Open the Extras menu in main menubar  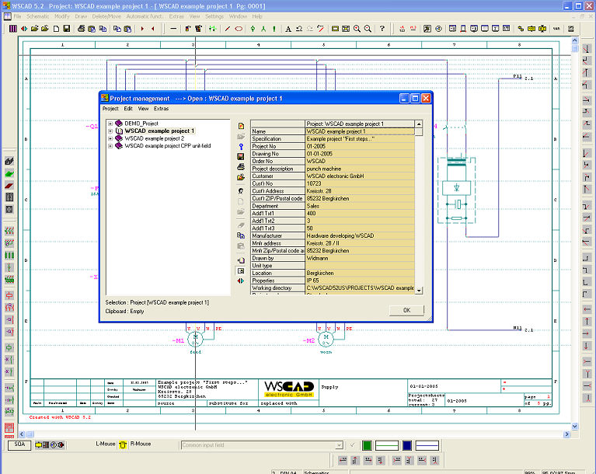click(x=176, y=16)
